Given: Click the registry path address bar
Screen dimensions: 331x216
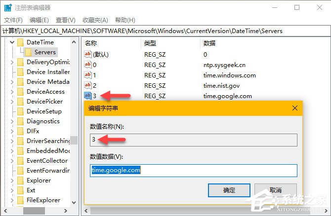Looking at the screenshot, I should [x=165, y=31].
